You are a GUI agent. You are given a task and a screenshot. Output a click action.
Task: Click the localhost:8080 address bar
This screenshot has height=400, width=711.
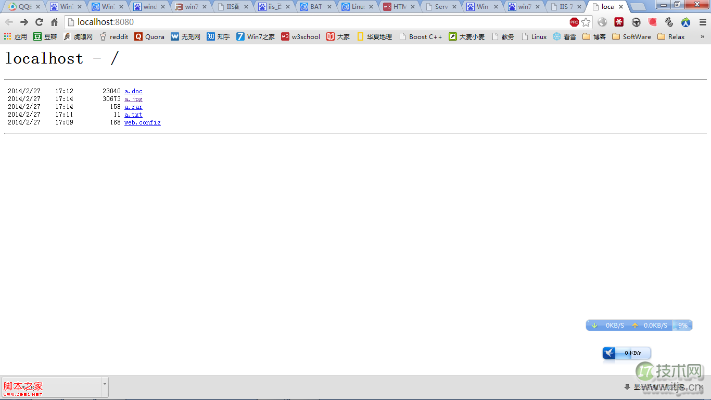tap(312, 22)
